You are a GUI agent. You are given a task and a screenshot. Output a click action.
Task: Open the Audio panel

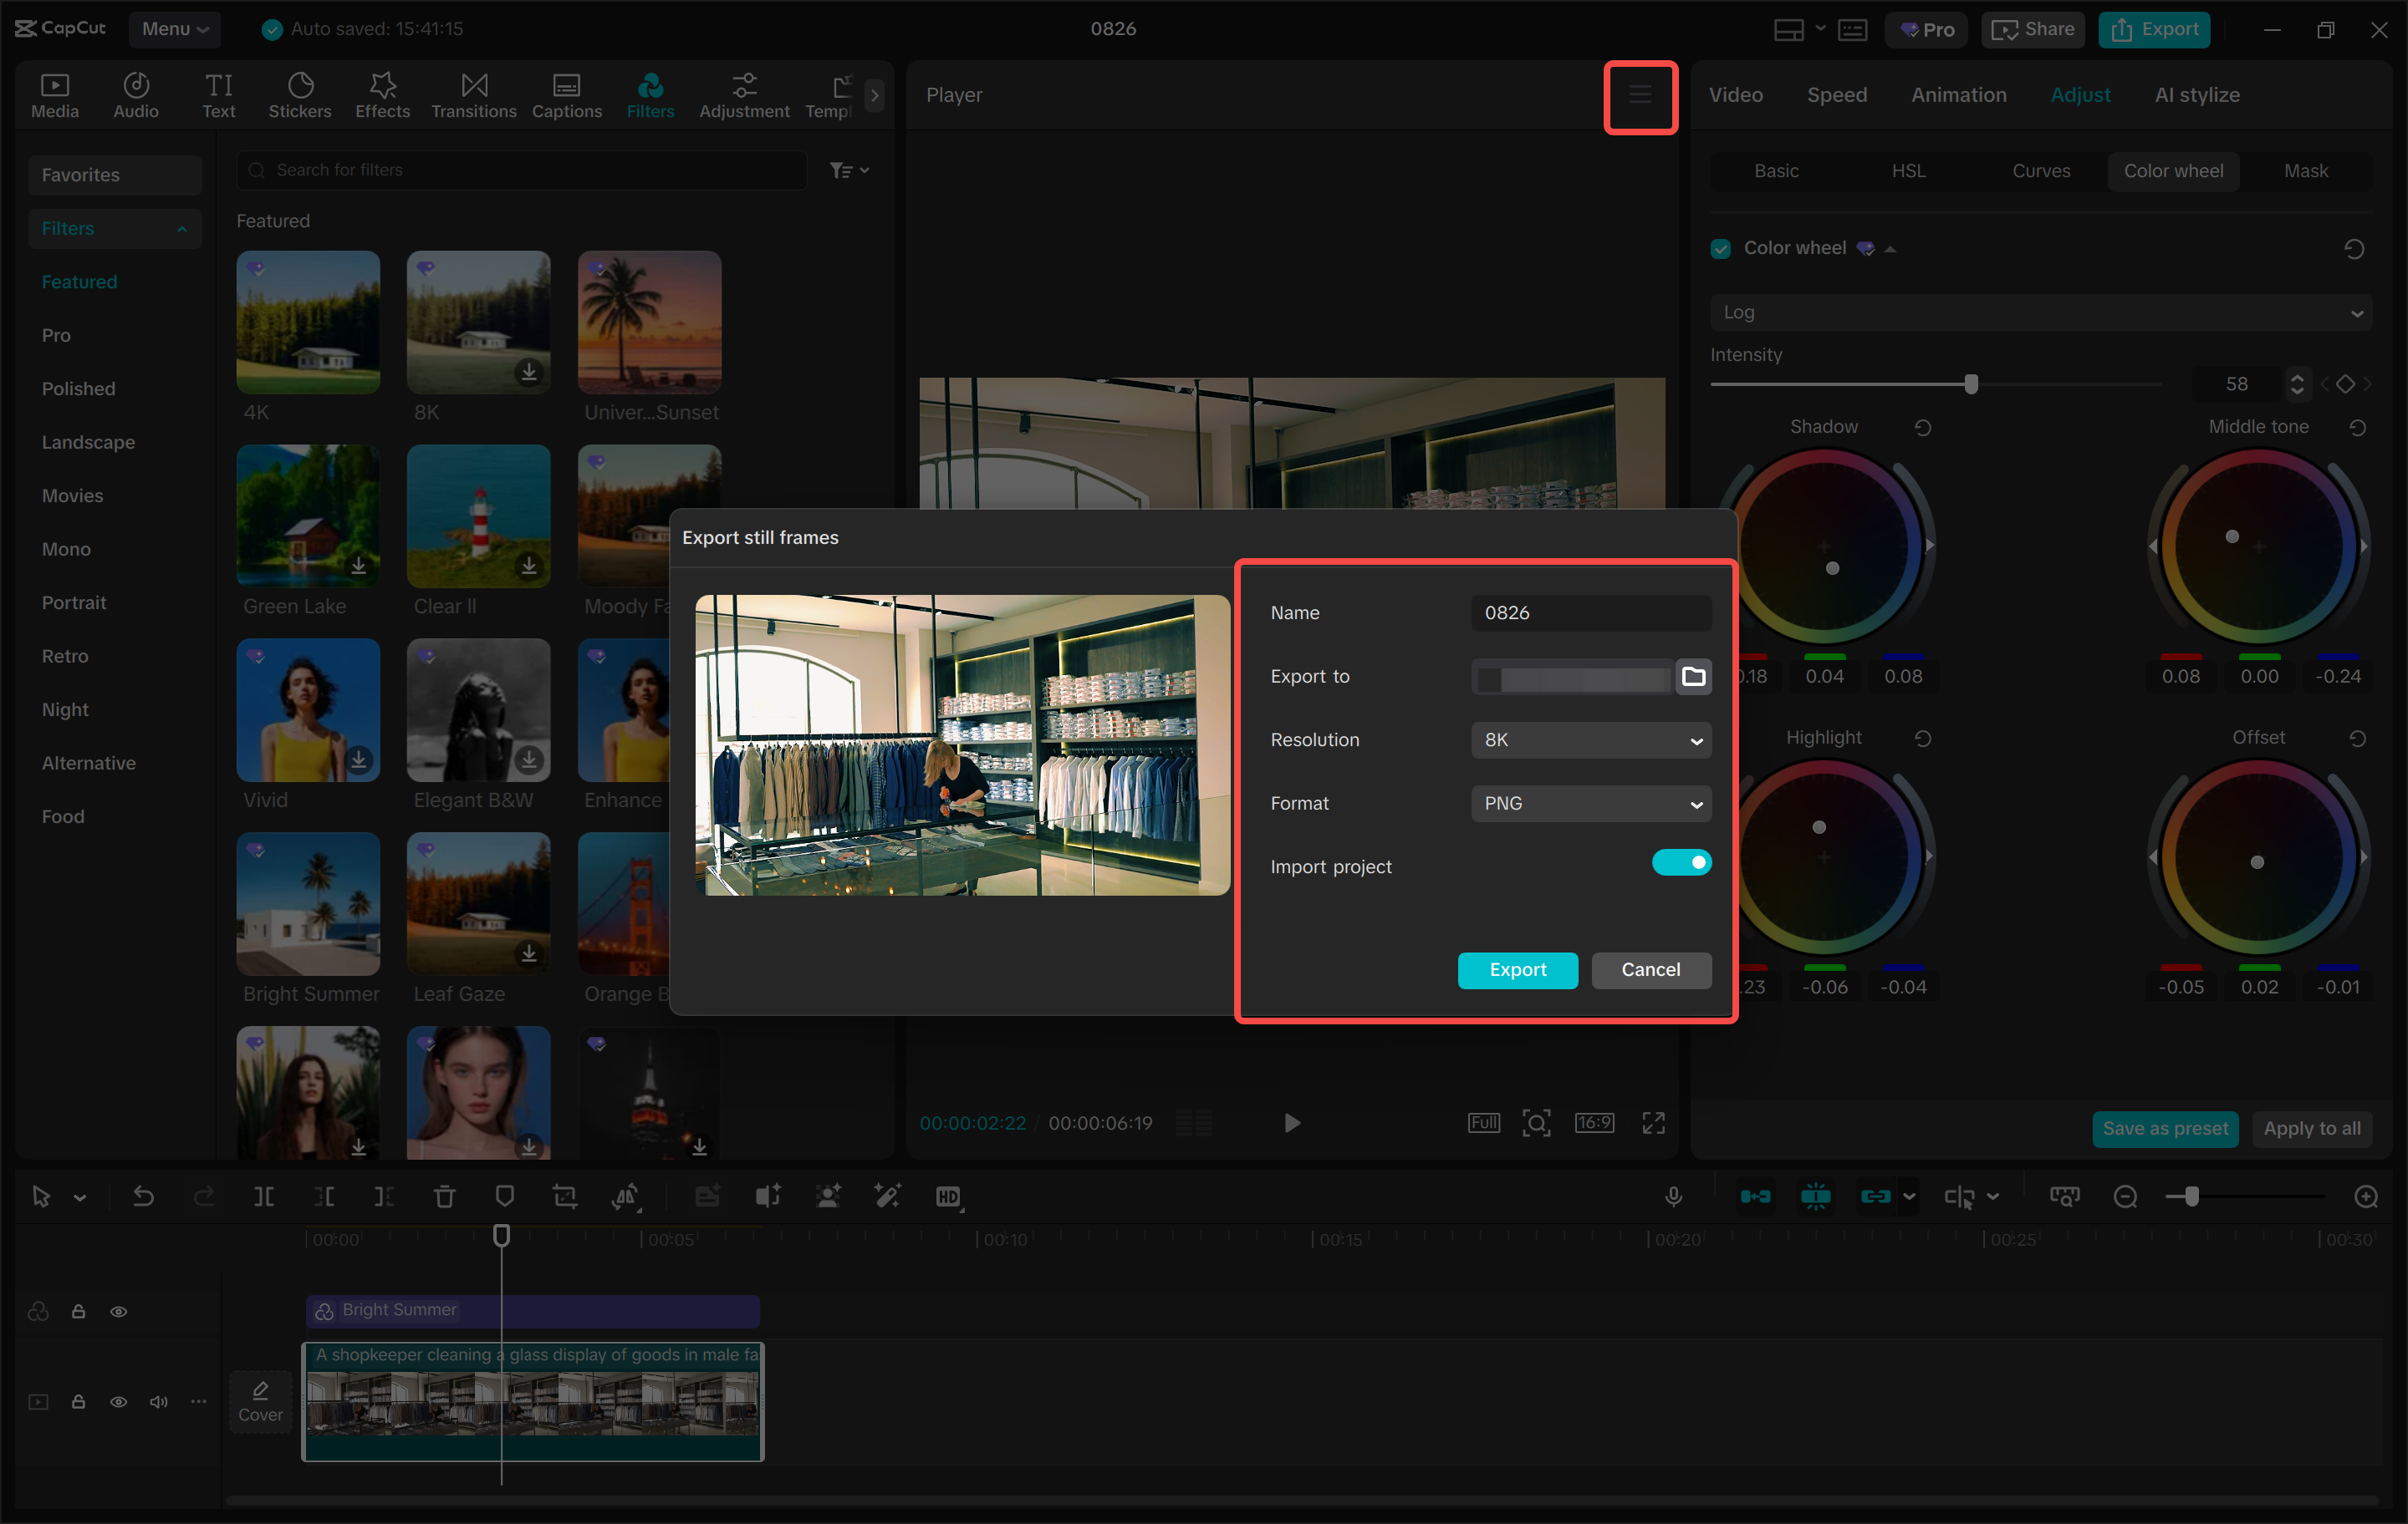(136, 95)
